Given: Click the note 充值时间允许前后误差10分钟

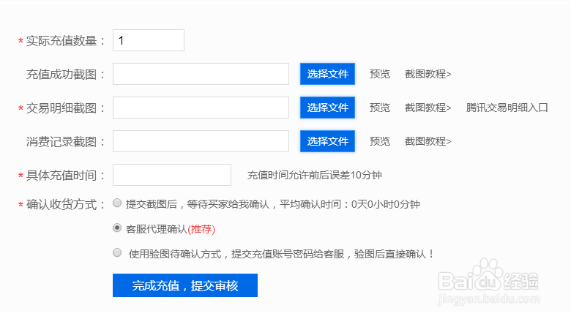Looking at the screenshot, I should click(315, 175).
